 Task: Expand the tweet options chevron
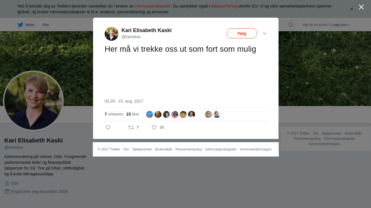[265, 34]
